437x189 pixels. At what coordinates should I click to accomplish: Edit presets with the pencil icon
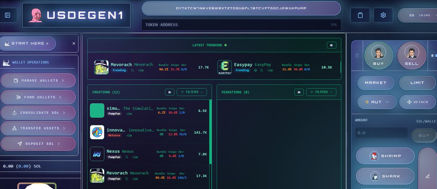pos(428,176)
